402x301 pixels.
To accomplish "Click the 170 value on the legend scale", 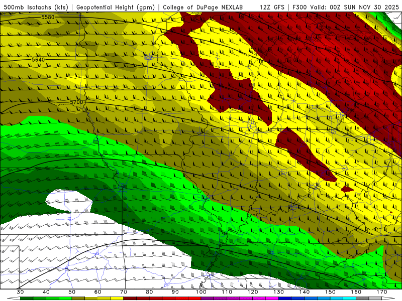I will click(382, 292).
